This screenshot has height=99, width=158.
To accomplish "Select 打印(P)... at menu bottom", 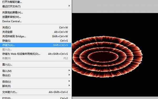I will [x=36, y=98].
